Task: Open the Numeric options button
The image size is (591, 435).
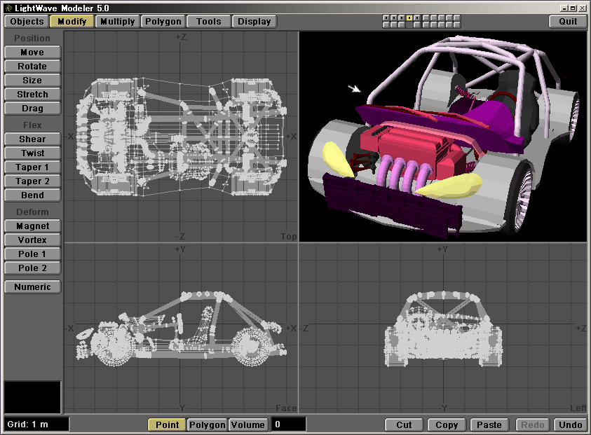Action: pyautogui.click(x=32, y=286)
